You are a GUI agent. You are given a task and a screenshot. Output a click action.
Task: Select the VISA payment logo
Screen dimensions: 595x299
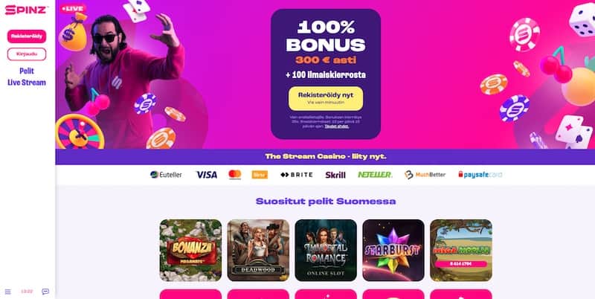207,175
